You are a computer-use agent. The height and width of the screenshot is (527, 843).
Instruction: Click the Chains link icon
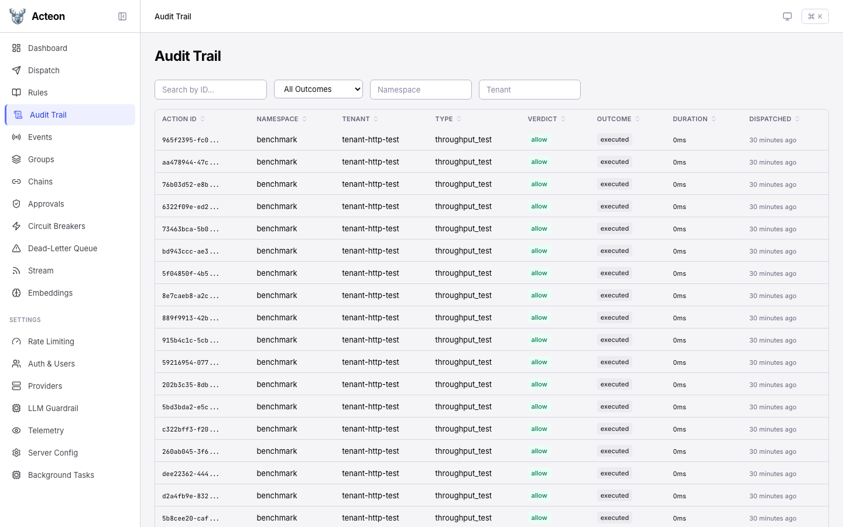pyautogui.click(x=16, y=182)
